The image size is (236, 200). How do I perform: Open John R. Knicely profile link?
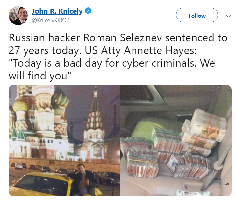point(57,11)
